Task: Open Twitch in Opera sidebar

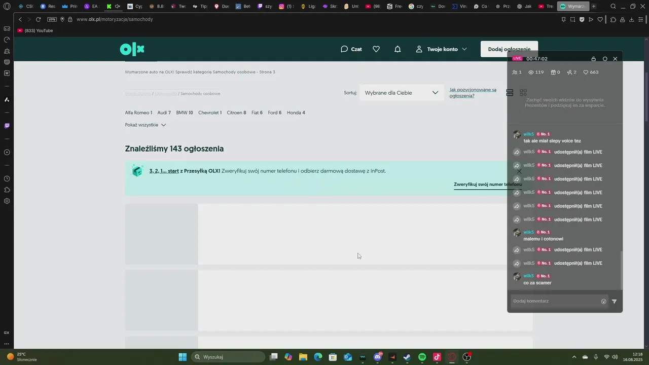Action: (x=7, y=126)
